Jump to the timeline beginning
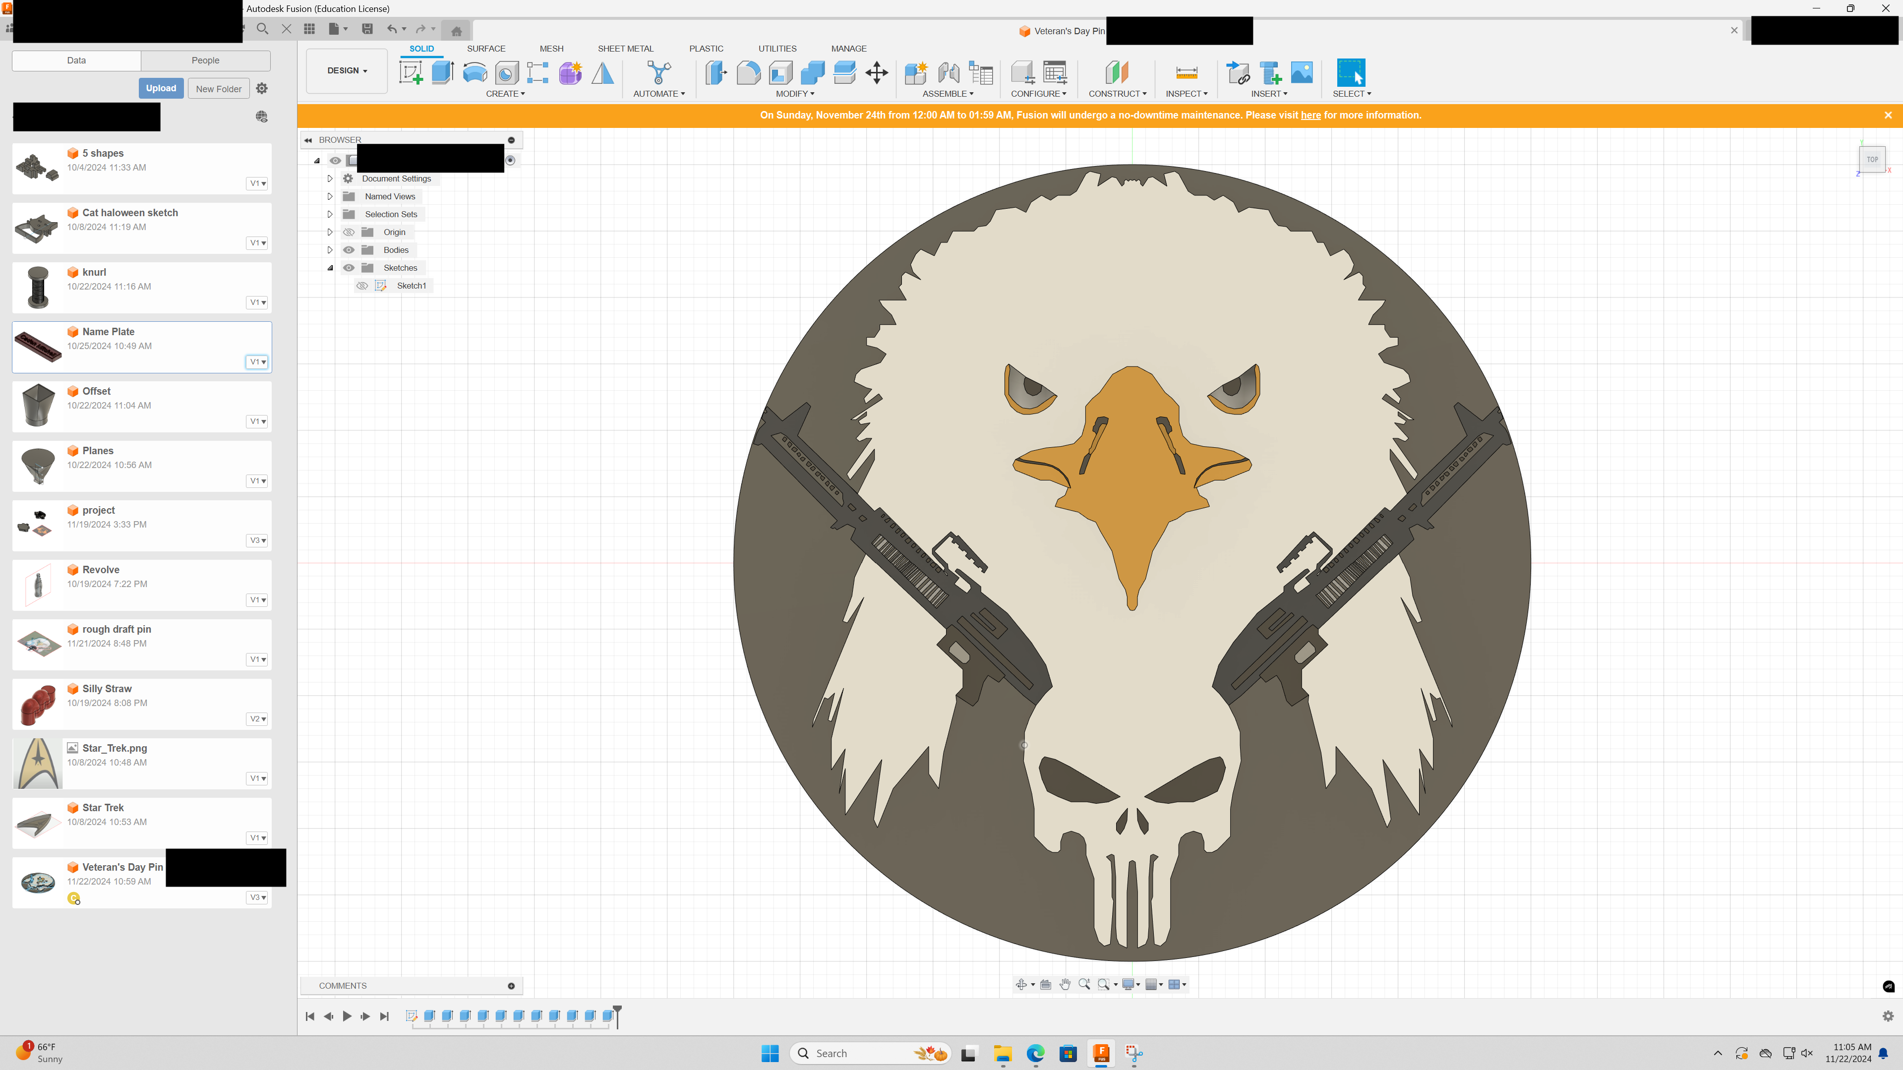 coord(309,1016)
